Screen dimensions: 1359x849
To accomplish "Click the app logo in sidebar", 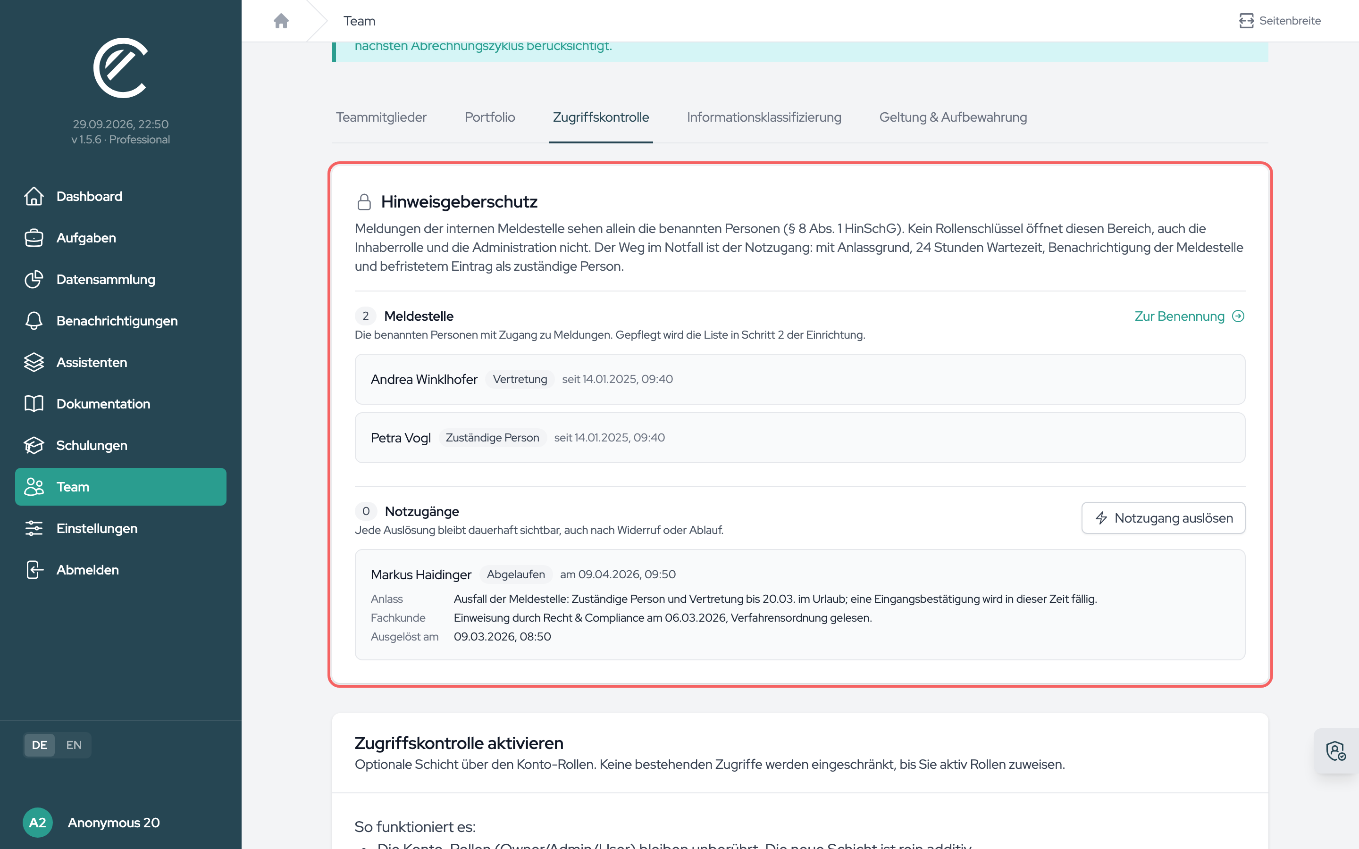I will click(x=120, y=68).
